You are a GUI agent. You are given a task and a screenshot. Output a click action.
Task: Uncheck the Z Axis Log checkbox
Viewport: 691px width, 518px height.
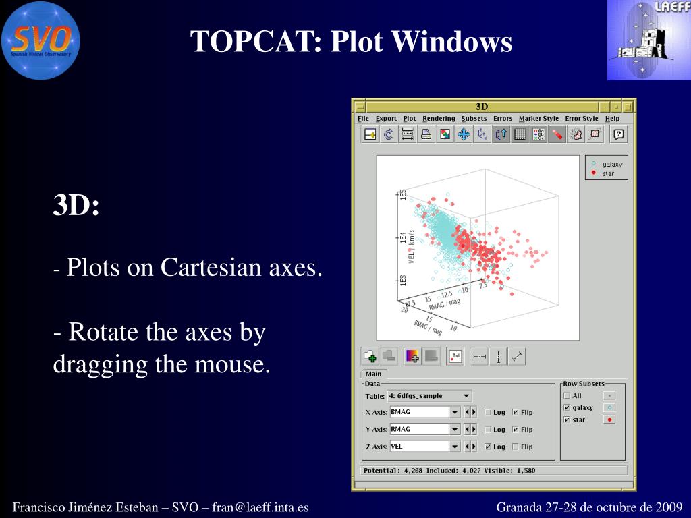487,447
